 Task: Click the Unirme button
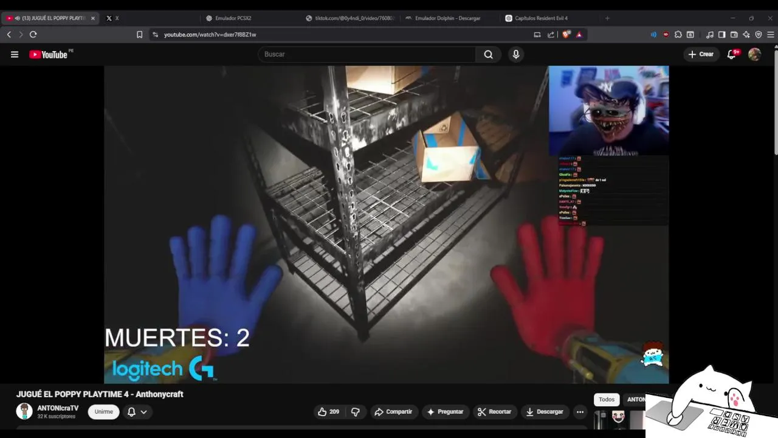[x=104, y=412]
